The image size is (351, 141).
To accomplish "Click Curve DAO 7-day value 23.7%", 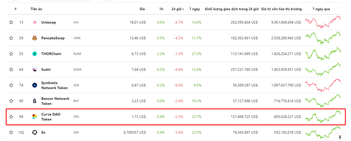I will pyautogui.click(x=197, y=117).
